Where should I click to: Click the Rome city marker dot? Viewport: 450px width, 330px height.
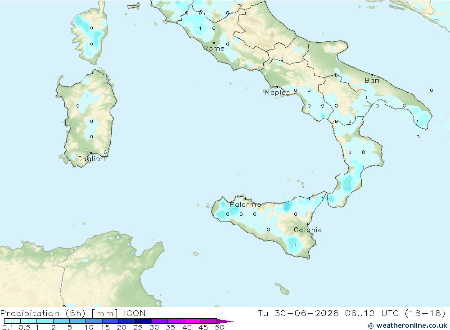click(x=214, y=42)
